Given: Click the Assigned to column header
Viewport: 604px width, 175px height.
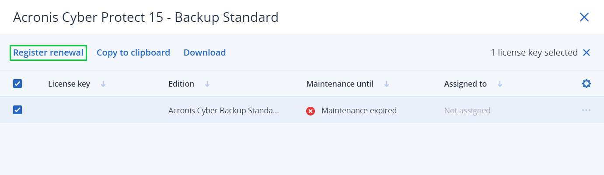Looking at the screenshot, I should (465, 84).
